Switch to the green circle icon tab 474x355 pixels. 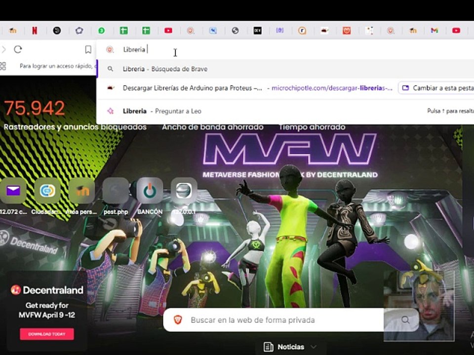coord(102,31)
